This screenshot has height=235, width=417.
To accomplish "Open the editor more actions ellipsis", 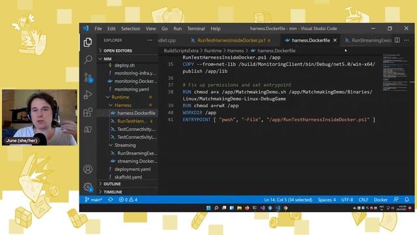I will [407, 40].
